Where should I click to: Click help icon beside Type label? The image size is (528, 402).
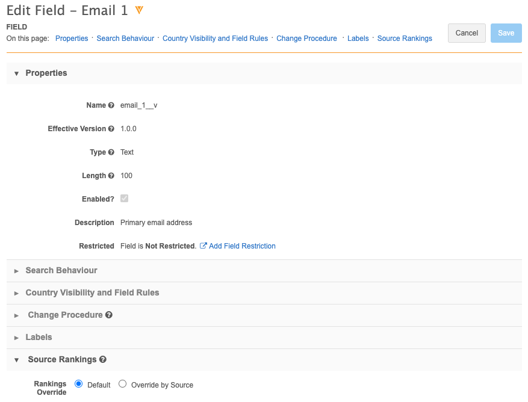click(111, 152)
